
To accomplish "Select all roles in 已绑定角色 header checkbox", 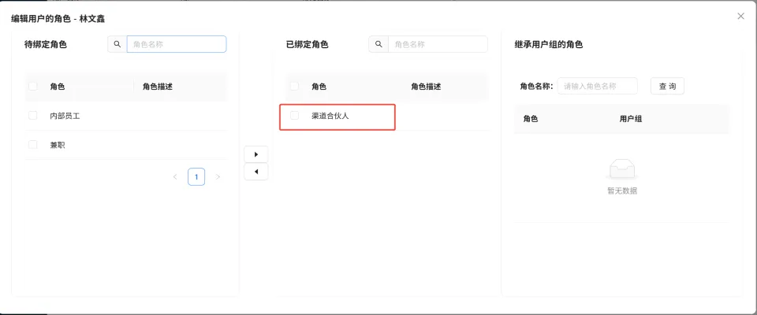I will [x=295, y=87].
